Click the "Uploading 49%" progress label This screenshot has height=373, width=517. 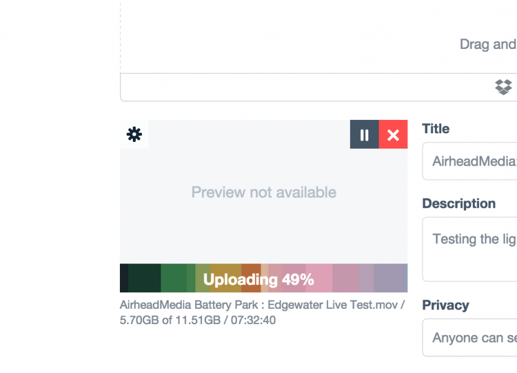click(258, 279)
